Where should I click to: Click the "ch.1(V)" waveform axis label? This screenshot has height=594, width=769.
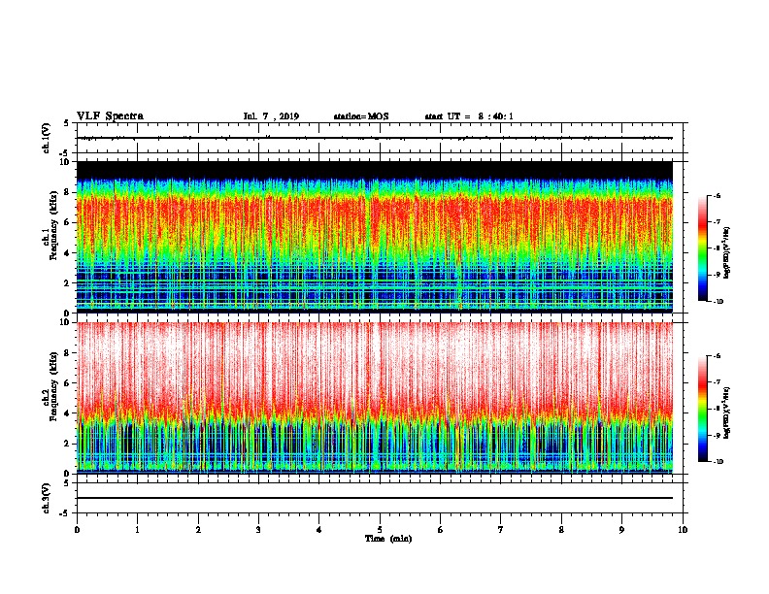click(x=47, y=138)
